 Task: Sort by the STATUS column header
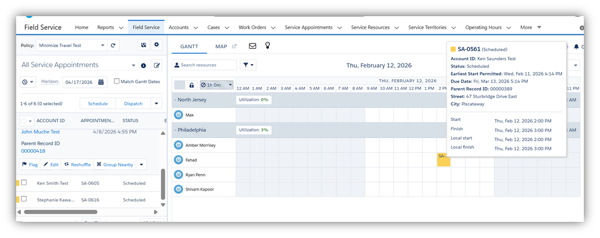[131, 121]
